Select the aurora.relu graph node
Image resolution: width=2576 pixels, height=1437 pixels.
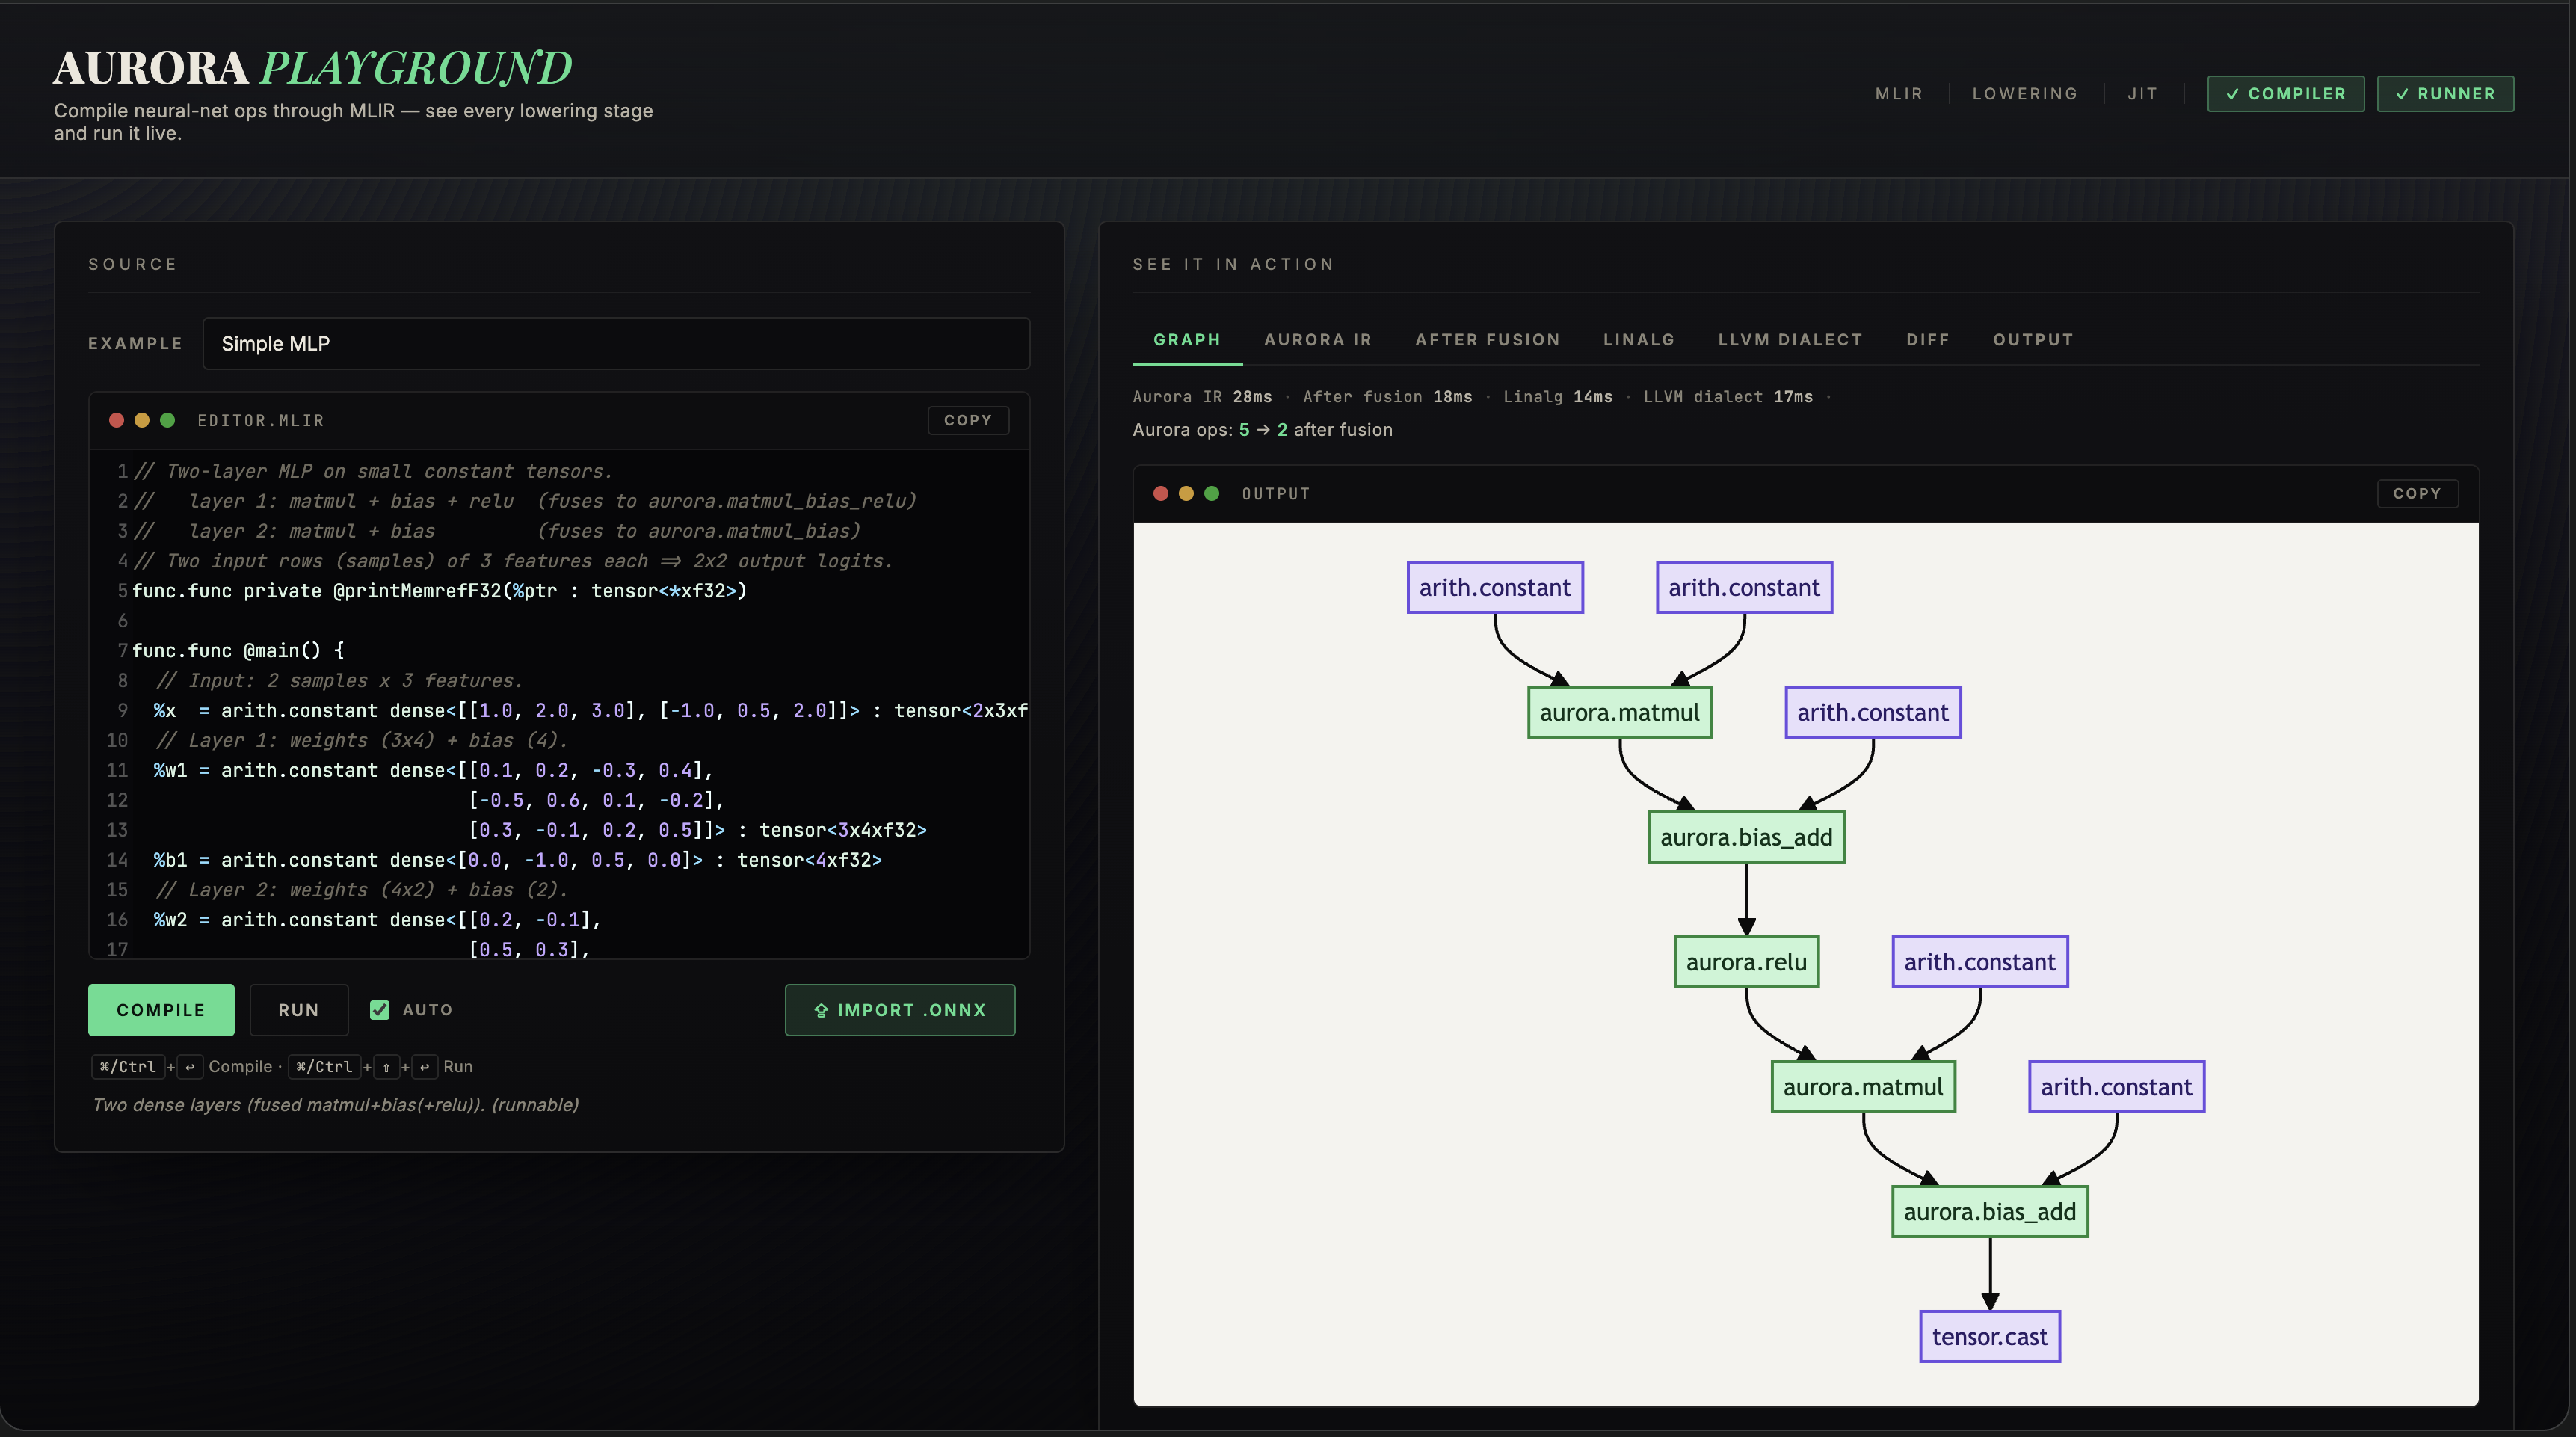(x=1746, y=962)
